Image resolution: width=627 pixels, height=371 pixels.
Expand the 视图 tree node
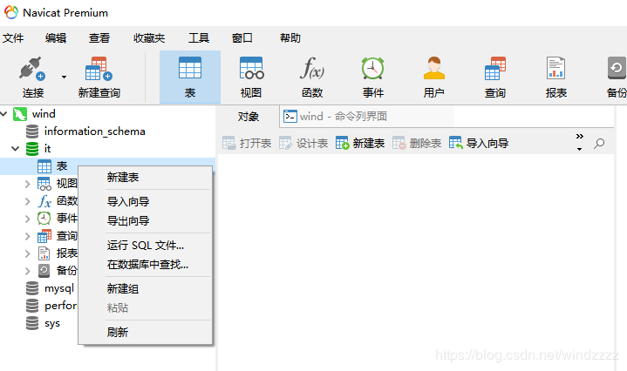pyautogui.click(x=27, y=184)
